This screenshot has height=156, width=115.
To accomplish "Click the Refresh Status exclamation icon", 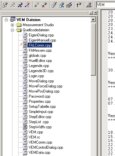I will click(x=79, y=5).
